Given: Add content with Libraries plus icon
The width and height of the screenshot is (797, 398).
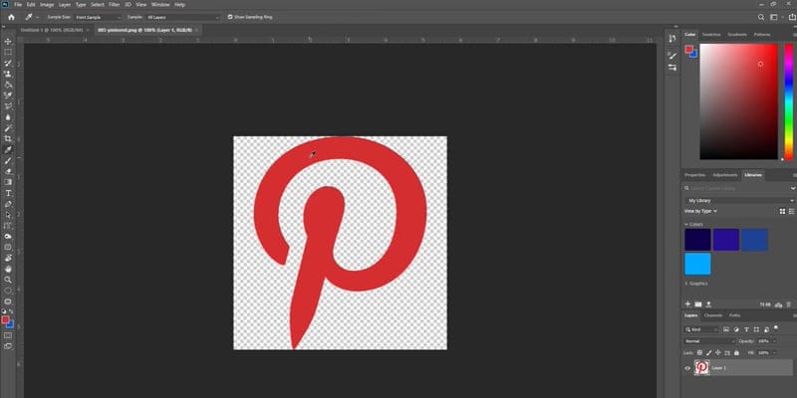Looking at the screenshot, I should pyautogui.click(x=687, y=304).
